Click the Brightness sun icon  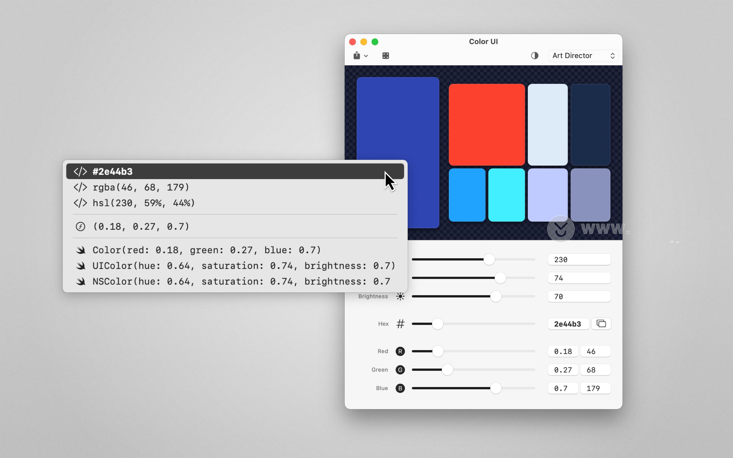tap(400, 296)
